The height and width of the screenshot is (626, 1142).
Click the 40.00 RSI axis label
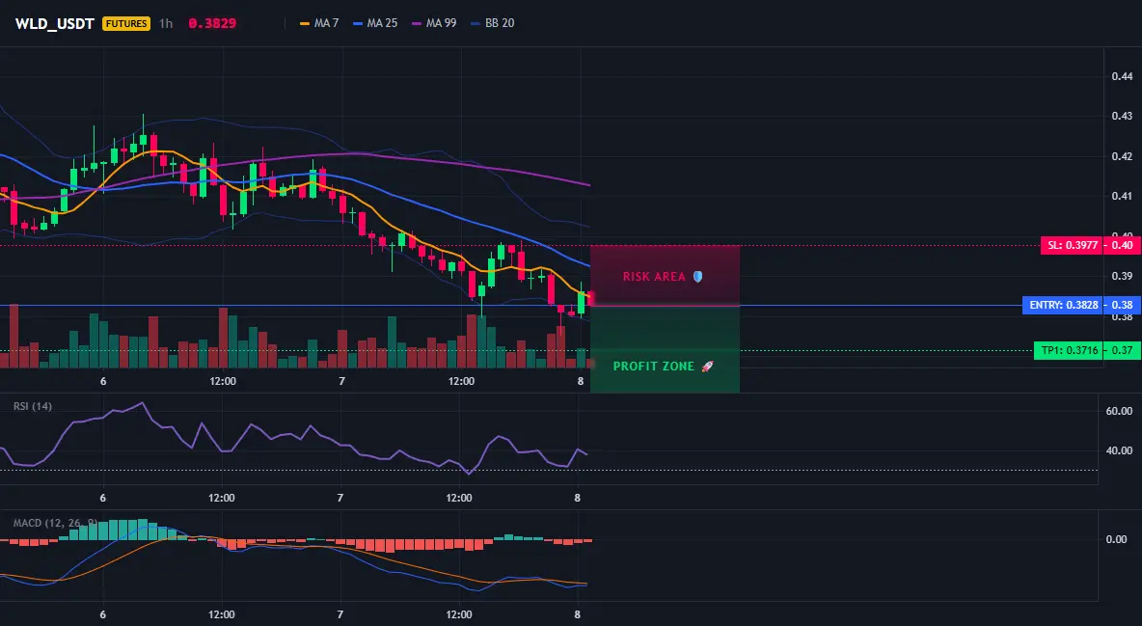tap(1119, 450)
